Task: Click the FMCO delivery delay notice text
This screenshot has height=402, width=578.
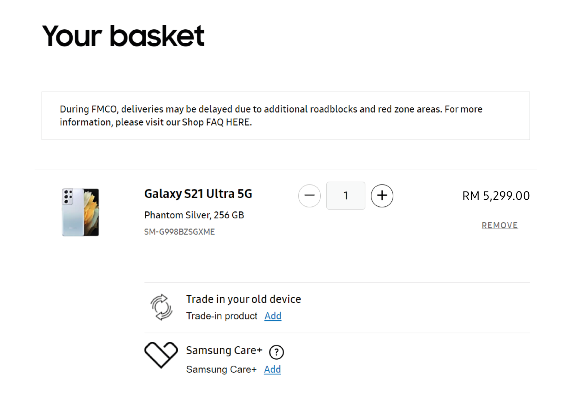Action: click(271, 116)
